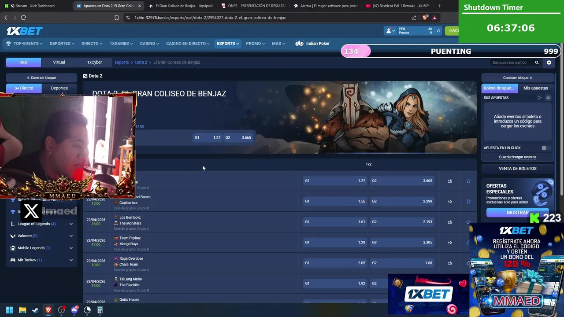Favorite the Capibarbas match with star
564x317 pixels.
point(468,201)
